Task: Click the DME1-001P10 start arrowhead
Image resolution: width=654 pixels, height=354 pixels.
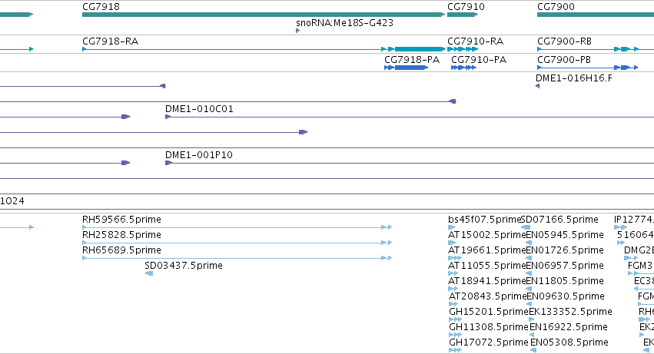Action: tap(168, 163)
